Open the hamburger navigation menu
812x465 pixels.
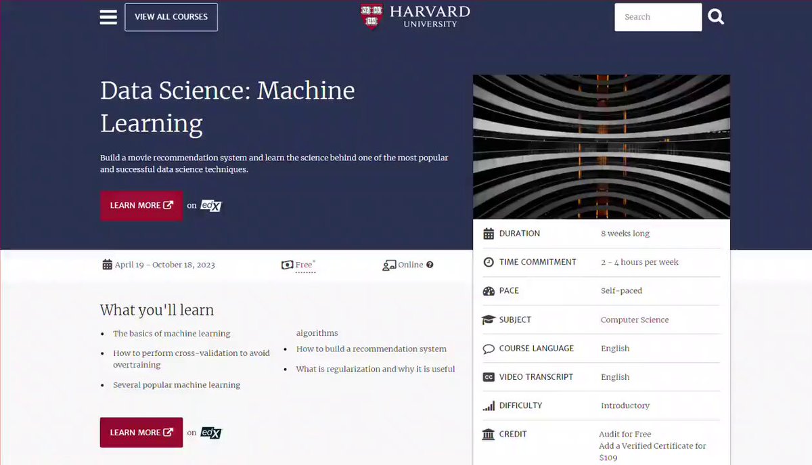click(x=108, y=17)
